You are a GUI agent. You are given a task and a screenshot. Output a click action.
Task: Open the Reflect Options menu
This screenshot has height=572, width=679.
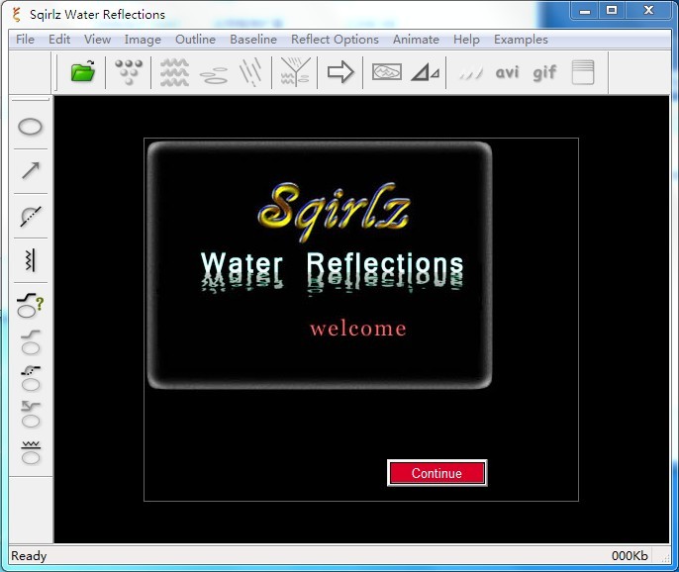pos(335,40)
